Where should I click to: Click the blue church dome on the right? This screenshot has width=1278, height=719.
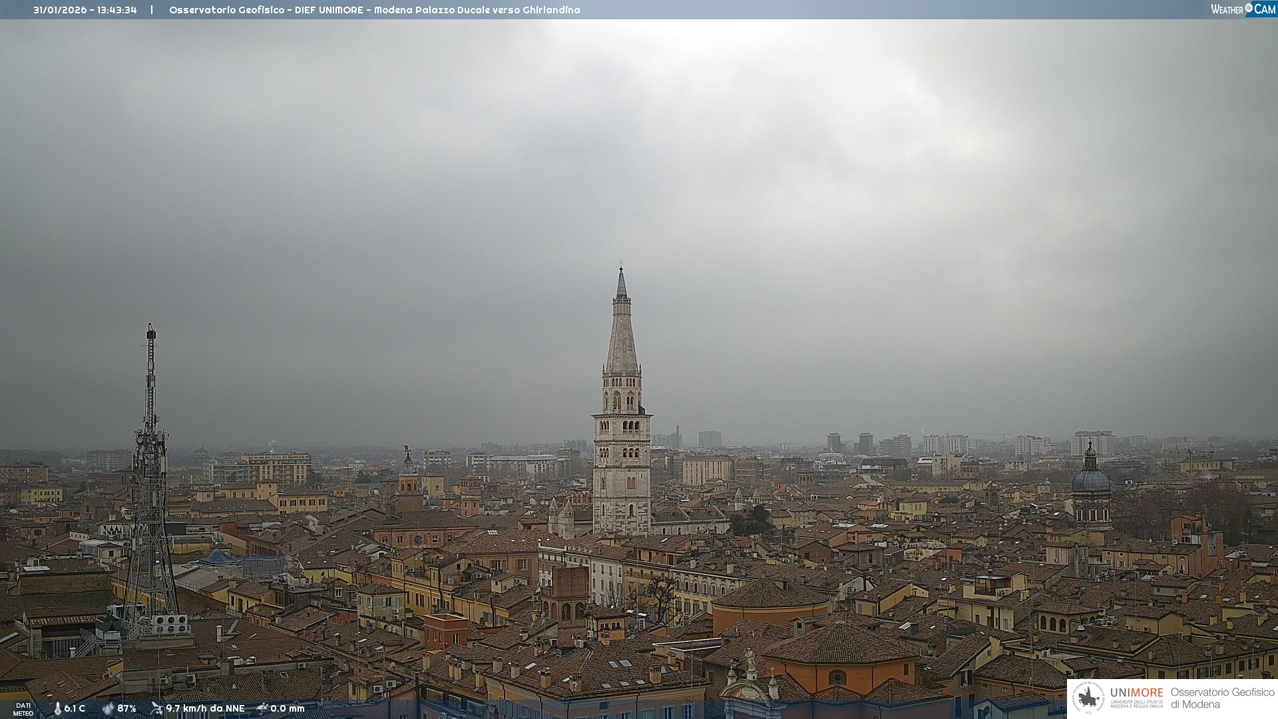[1091, 479]
